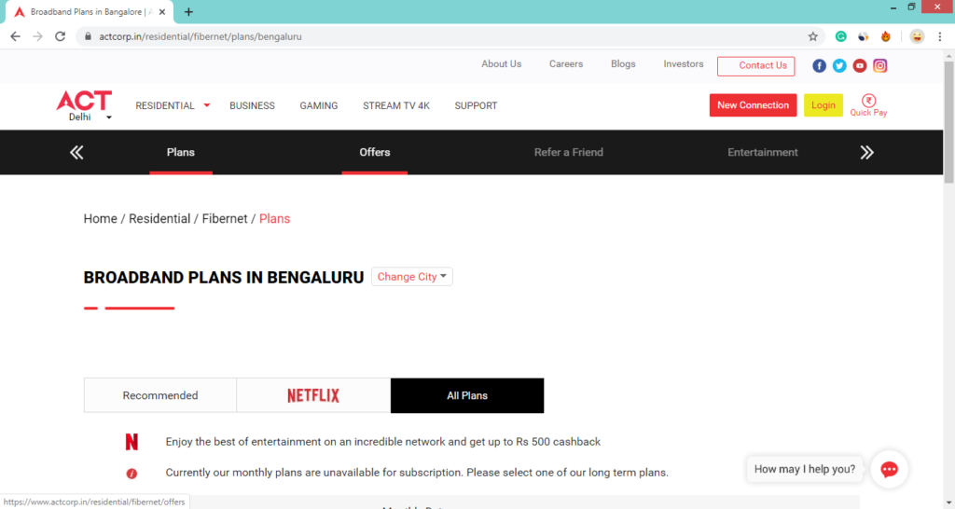Click the yellow Login button
The height and width of the screenshot is (509, 955).
pyautogui.click(x=823, y=104)
